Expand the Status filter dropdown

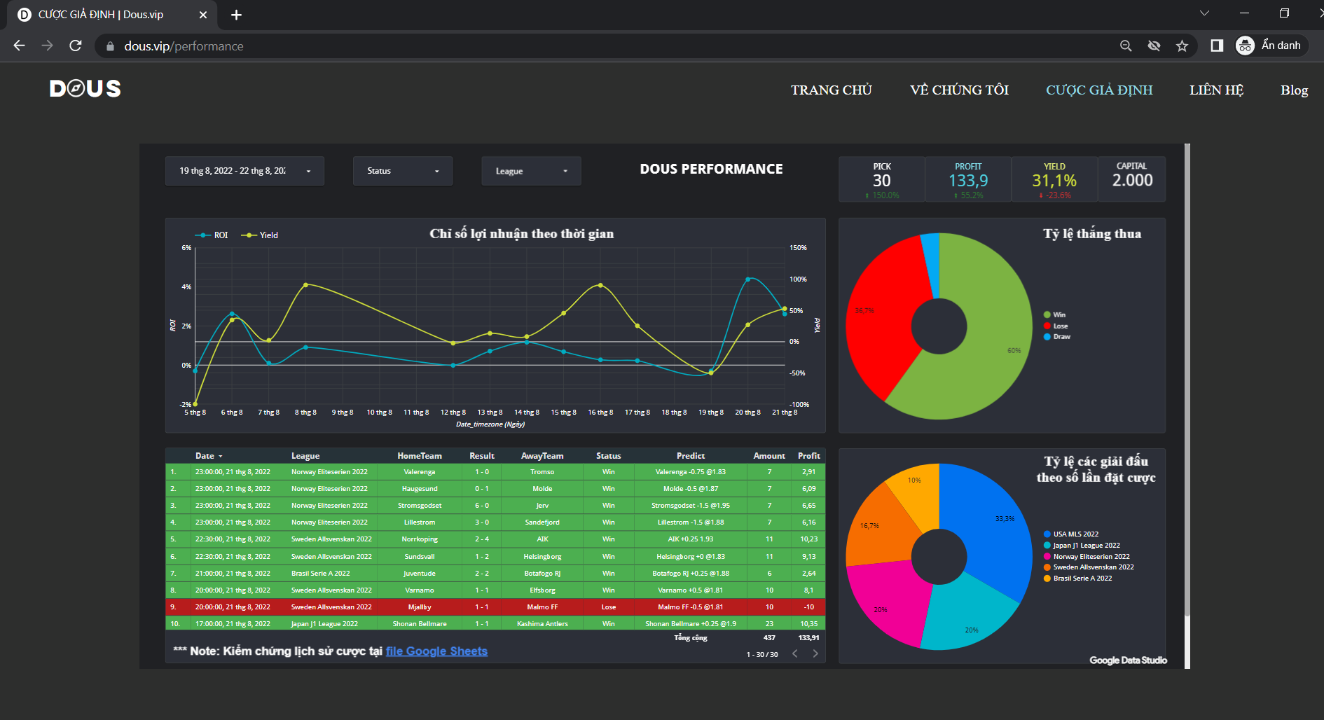(403, 171)
